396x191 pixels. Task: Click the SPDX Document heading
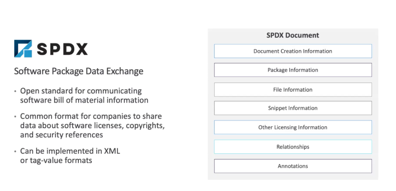[293, 35]
